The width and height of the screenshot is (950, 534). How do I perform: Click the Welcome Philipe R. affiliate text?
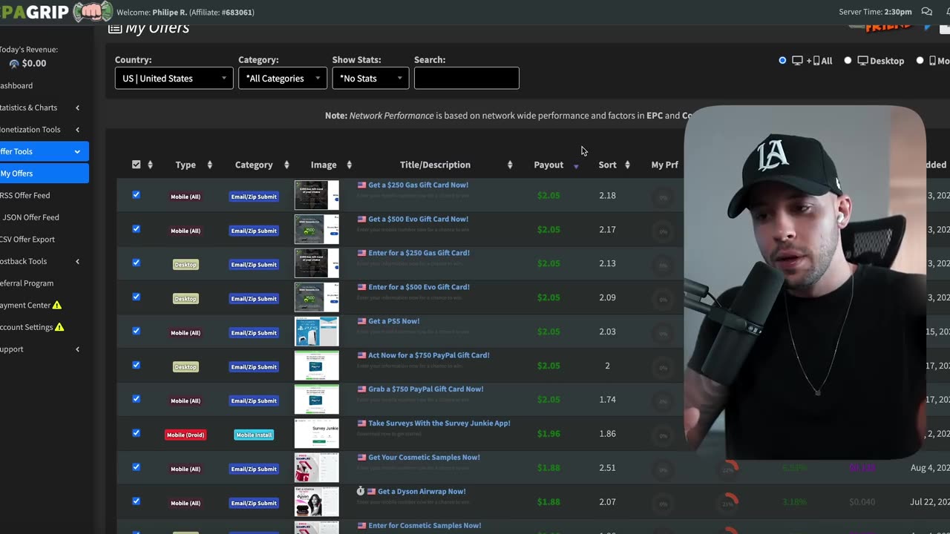coord(186,13)
